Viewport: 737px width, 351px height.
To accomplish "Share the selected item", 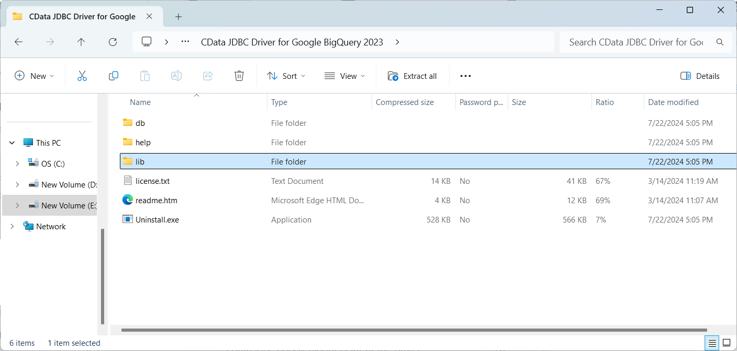I will pyautogui.click(x=208, y=76).
